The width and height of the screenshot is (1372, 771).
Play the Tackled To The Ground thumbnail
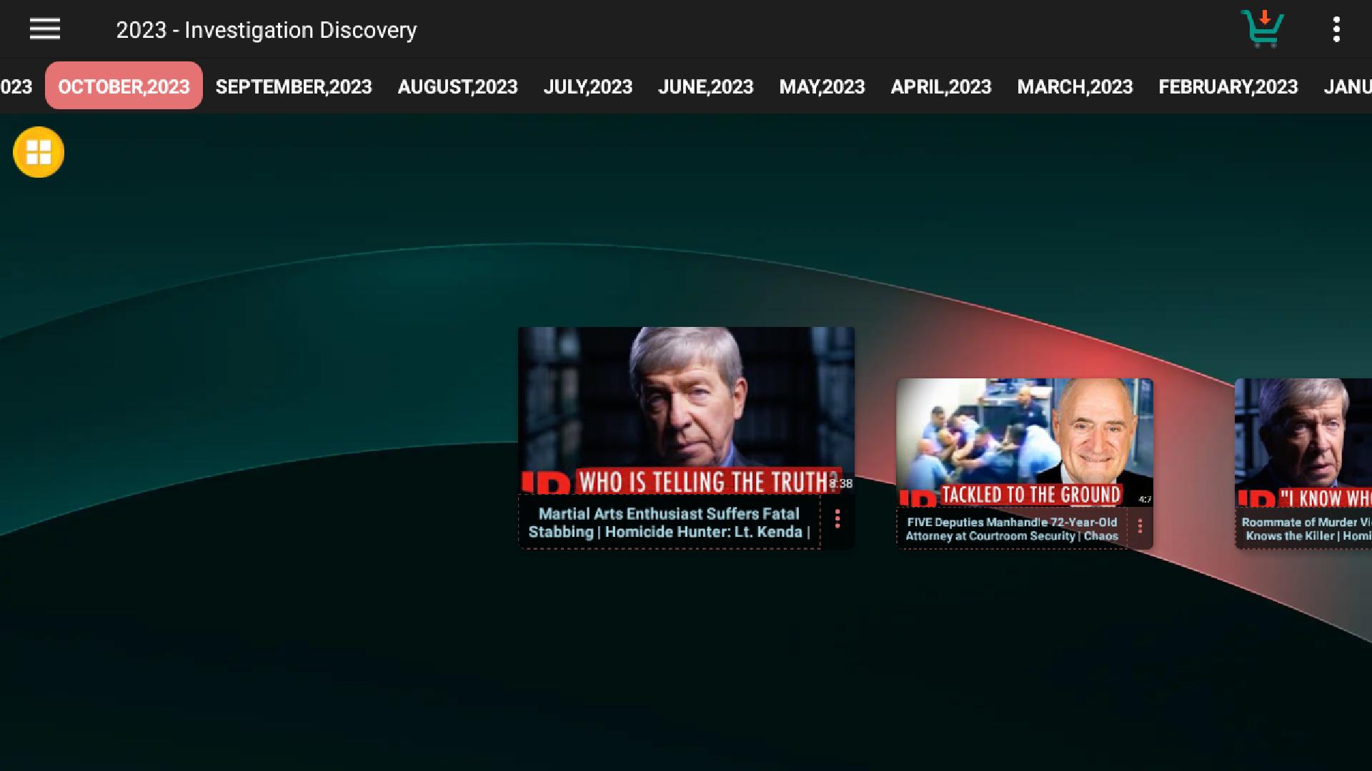click(x=1025, y=443)
